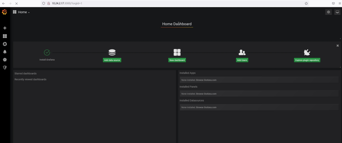Image resolution: width=342 pixels, height=143 pixels.
Task: Click the Starred dashboards heading
Action: pyautogui.click(x=25, y=73)
